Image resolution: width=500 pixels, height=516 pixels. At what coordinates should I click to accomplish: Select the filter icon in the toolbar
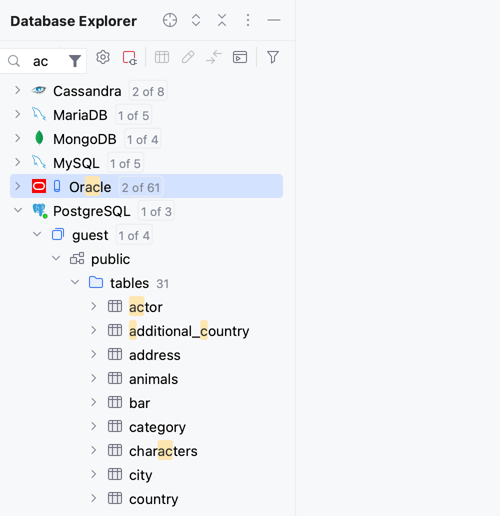pyautogui.click(x=272, y=57)
